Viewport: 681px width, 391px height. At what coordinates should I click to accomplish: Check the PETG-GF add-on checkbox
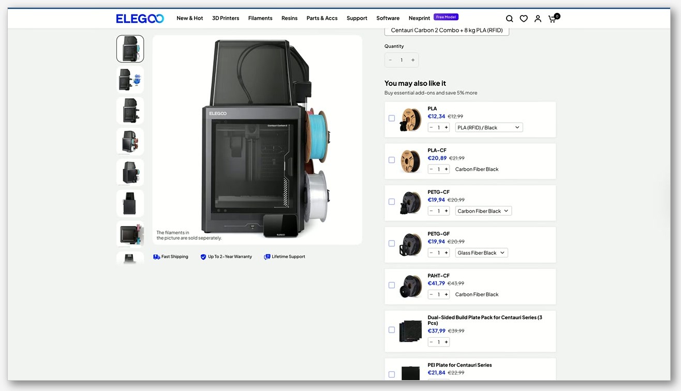pos(392,244)
